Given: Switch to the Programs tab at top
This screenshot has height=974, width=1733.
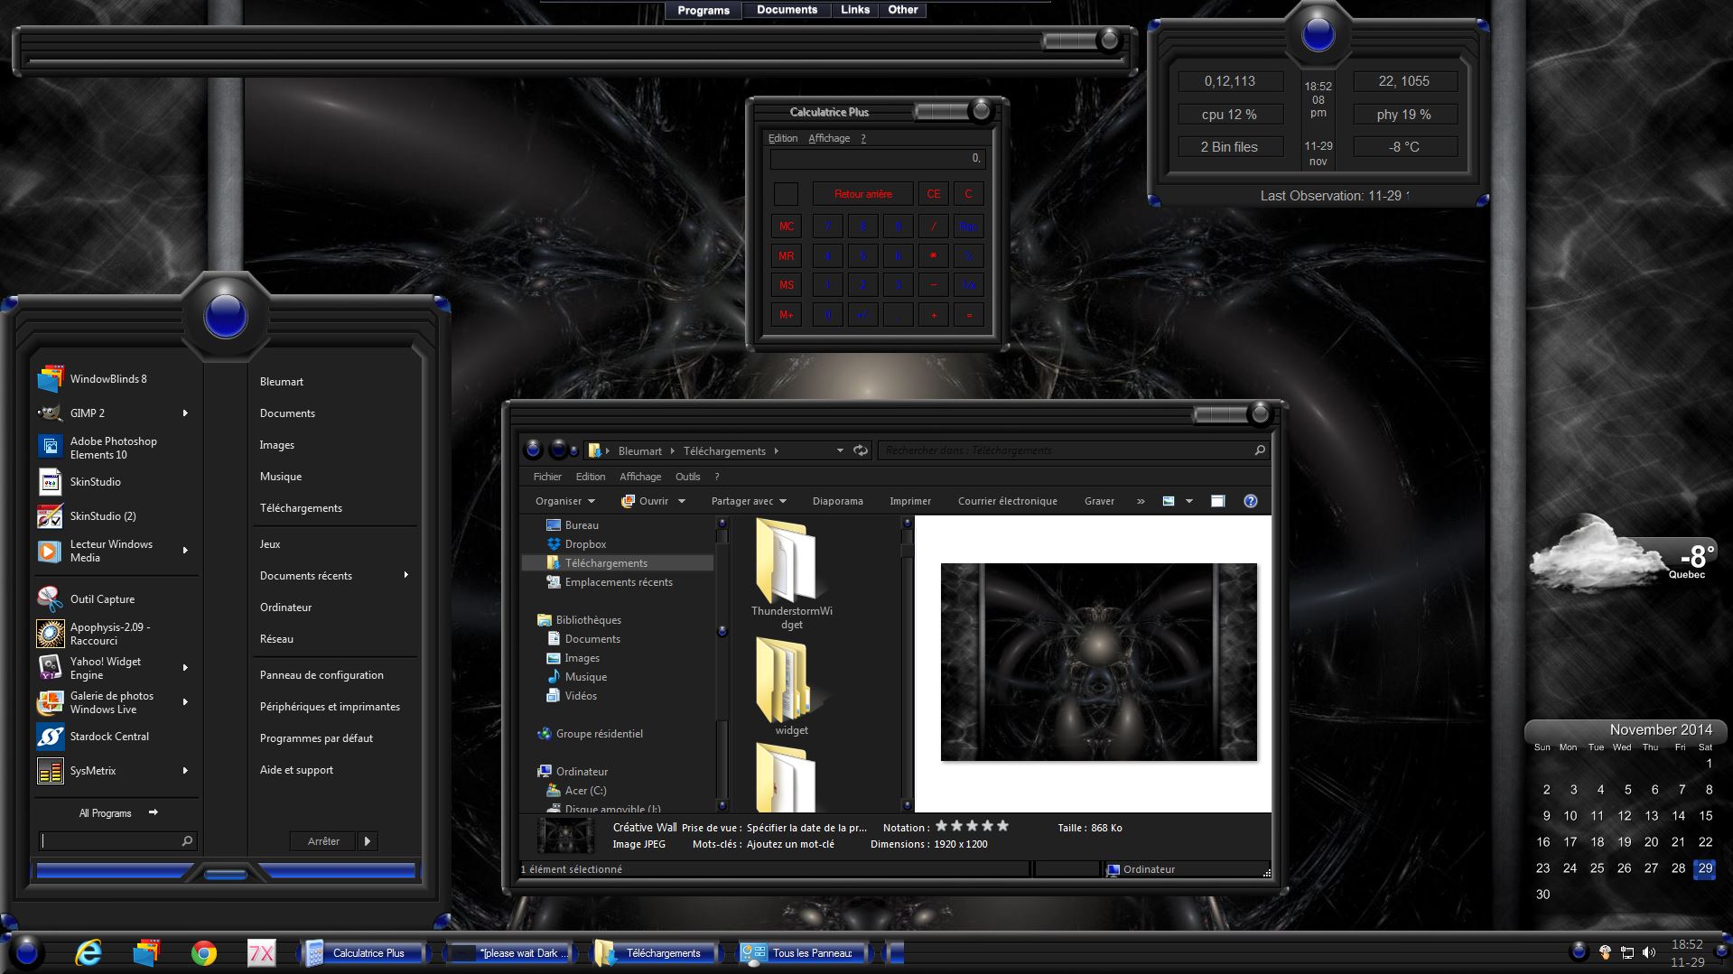Looking at the screenshot, I should pyautogui.click(x=703, y=10).
